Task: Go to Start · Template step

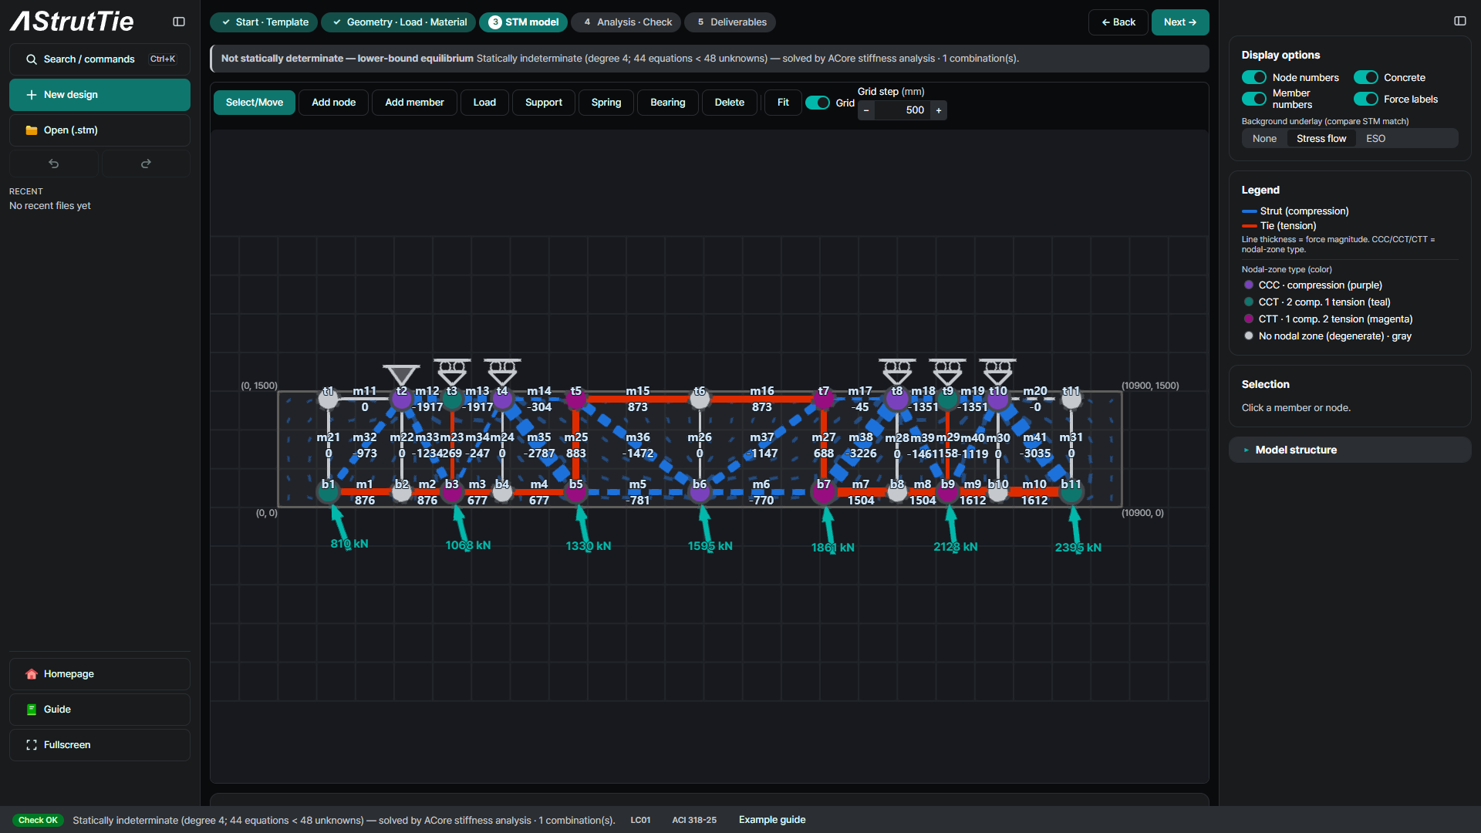Action: pos(264,22)
